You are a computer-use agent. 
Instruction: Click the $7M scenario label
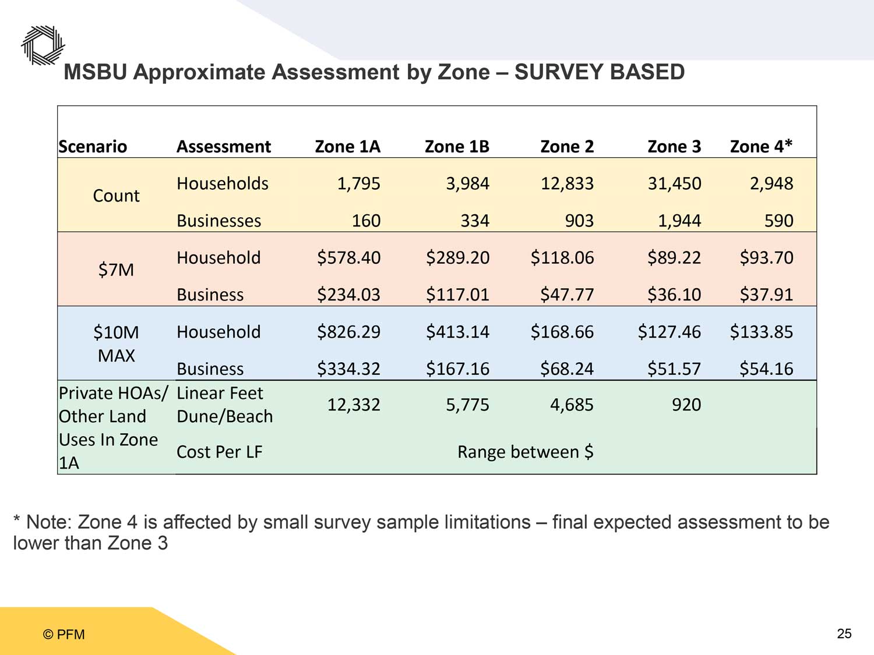pyautogui.click(x=116, y=270)
